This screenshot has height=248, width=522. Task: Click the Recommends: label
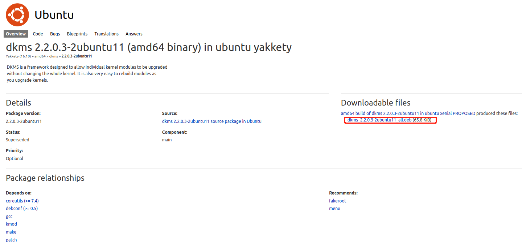pos(343,193)
